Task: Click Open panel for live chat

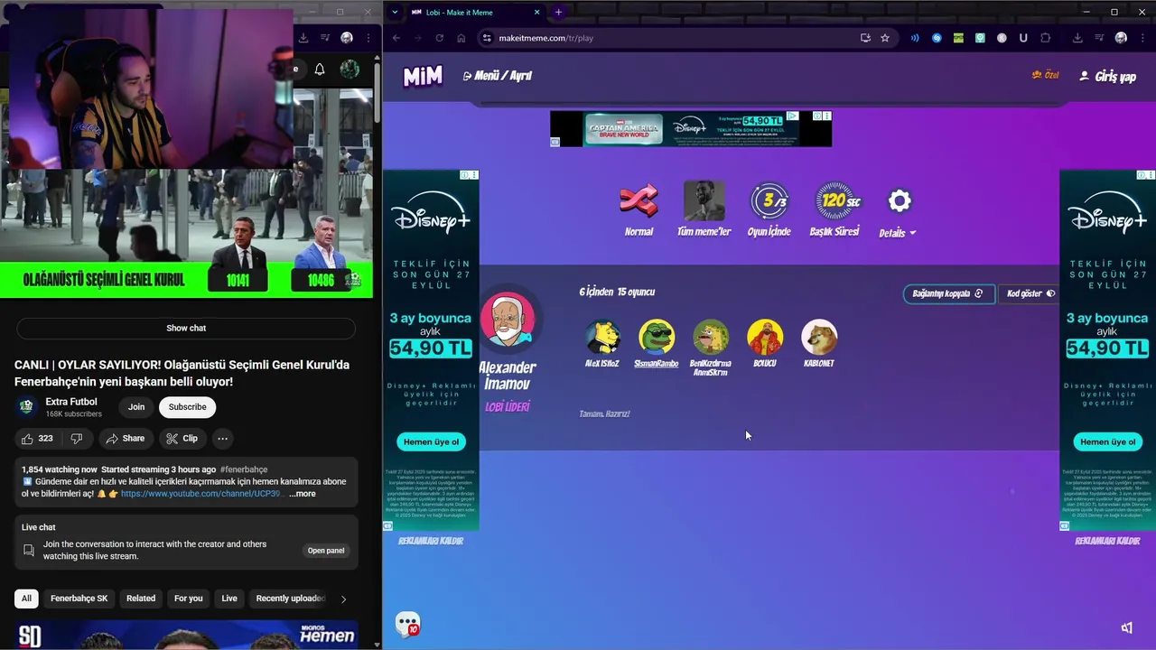Action: tap(326, 551)
